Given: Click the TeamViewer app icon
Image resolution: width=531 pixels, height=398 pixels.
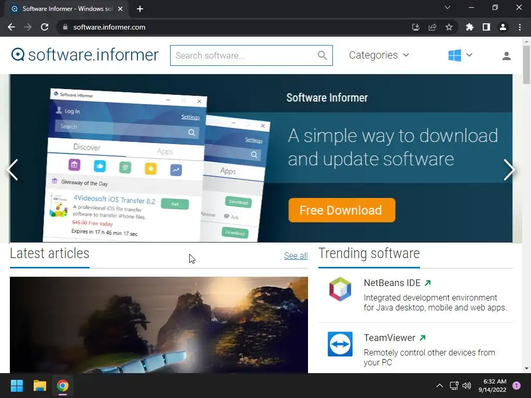Looking at the screenshot, I should click(x=340, y=344).
